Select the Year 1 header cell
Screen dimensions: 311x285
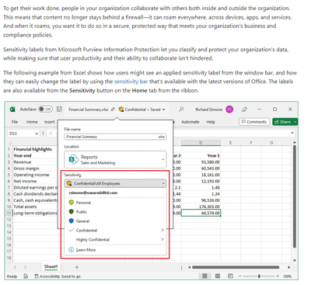201,155
